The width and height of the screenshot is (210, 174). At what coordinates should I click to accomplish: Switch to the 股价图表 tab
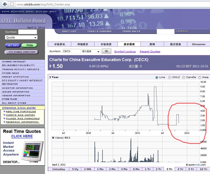[x=129, y=44]
